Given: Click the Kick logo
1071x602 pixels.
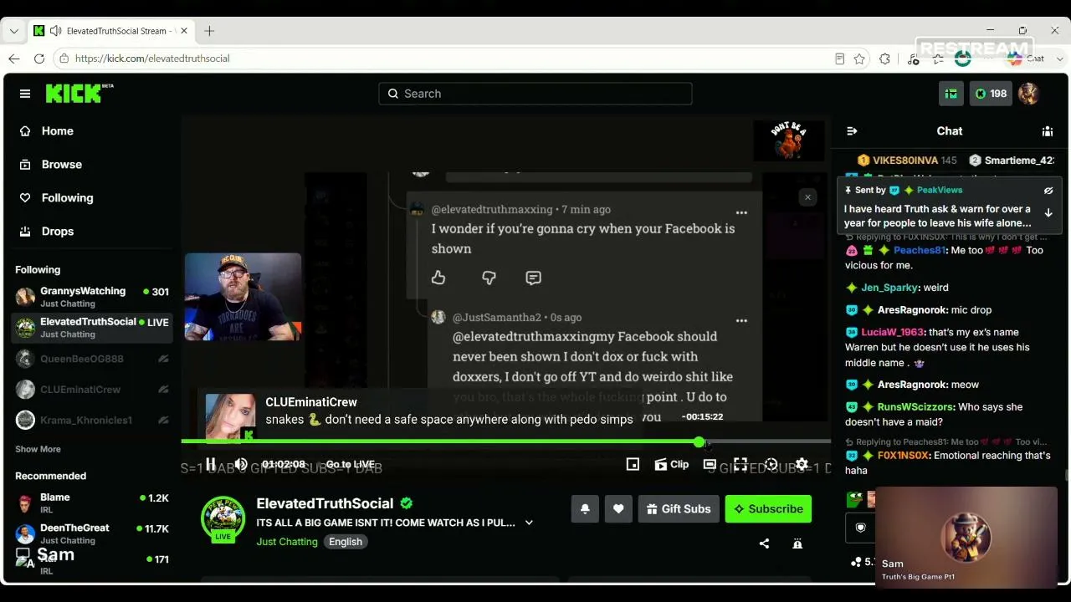Looking at the screenshot, I should (x=79, y=93).
